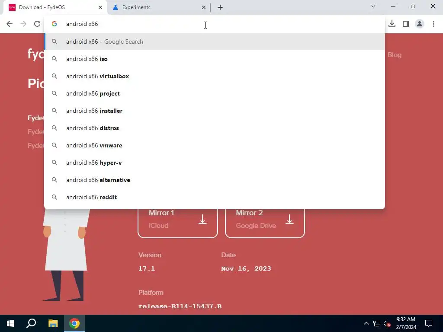Screen dimensions: 443x332
Task: Select the android x86 virtualbox suggestion
Action: tap(215, 76)
